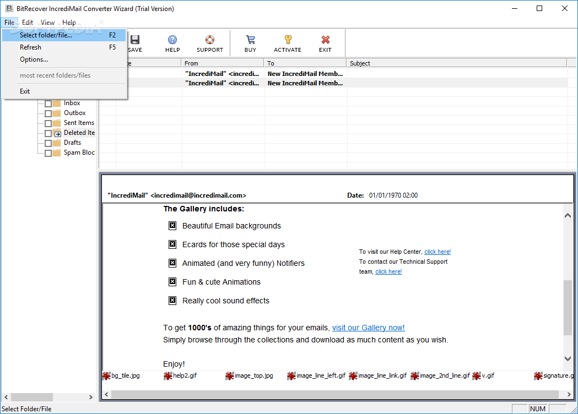Open the View menu
Image resolution: width=578 pixels, height=414 pixels.
[47, 23]
